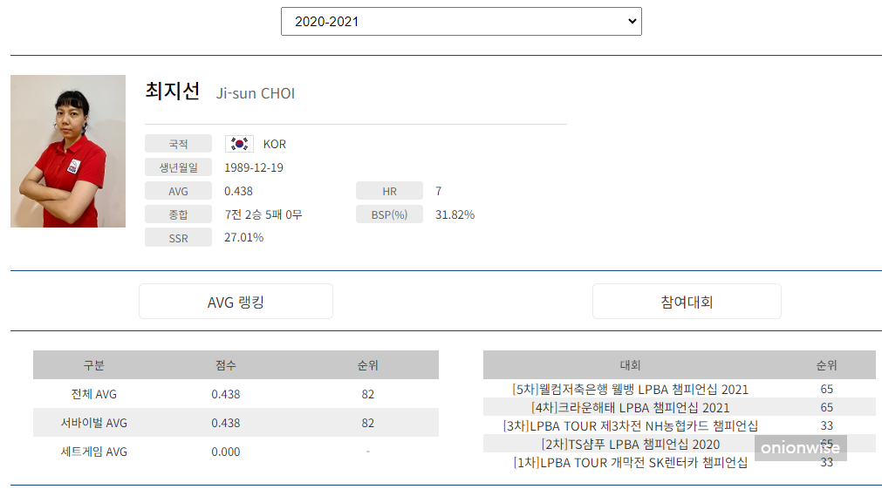Screen dimensions: 882x496
Task: Select the 전체 AVG rank 82
Action: tap(368, 395)
